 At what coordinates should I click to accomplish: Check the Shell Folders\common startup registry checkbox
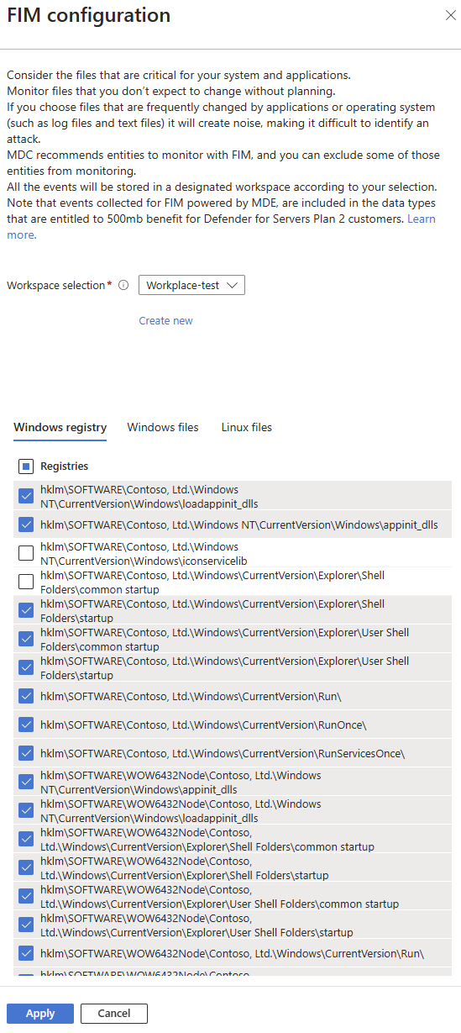click(x=25, y=582)
